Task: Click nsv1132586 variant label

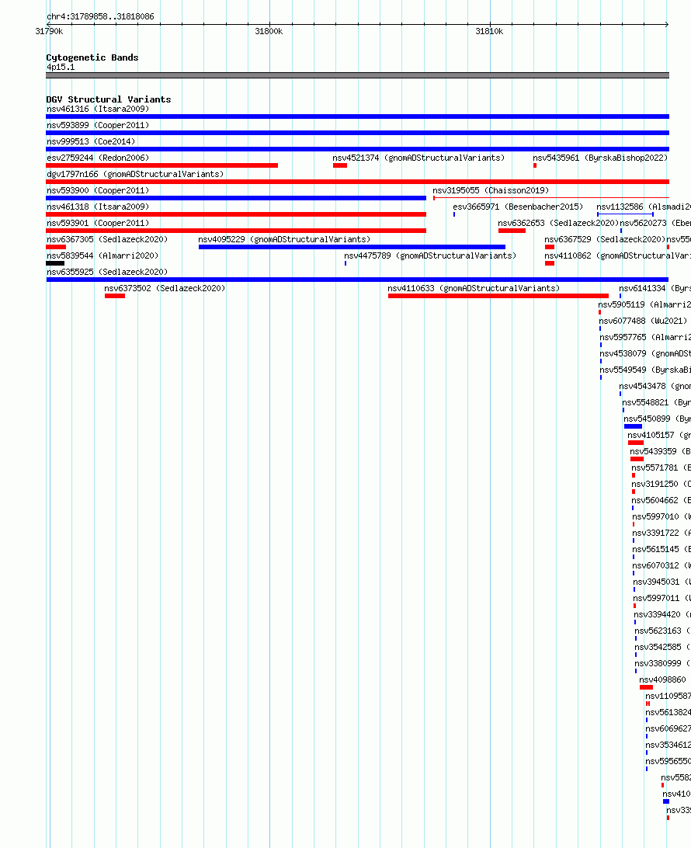Action: point(644,207)
